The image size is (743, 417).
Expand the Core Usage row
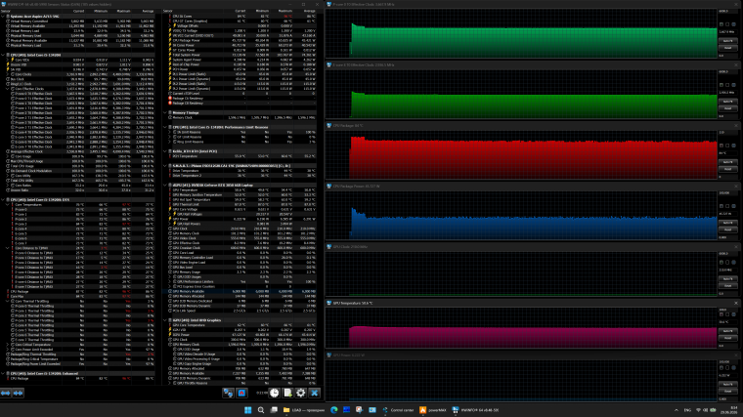coord(8,156)
